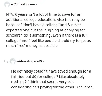
Task: Open the u/Coffeehorsee profile link
Action: tap(23, 4)
